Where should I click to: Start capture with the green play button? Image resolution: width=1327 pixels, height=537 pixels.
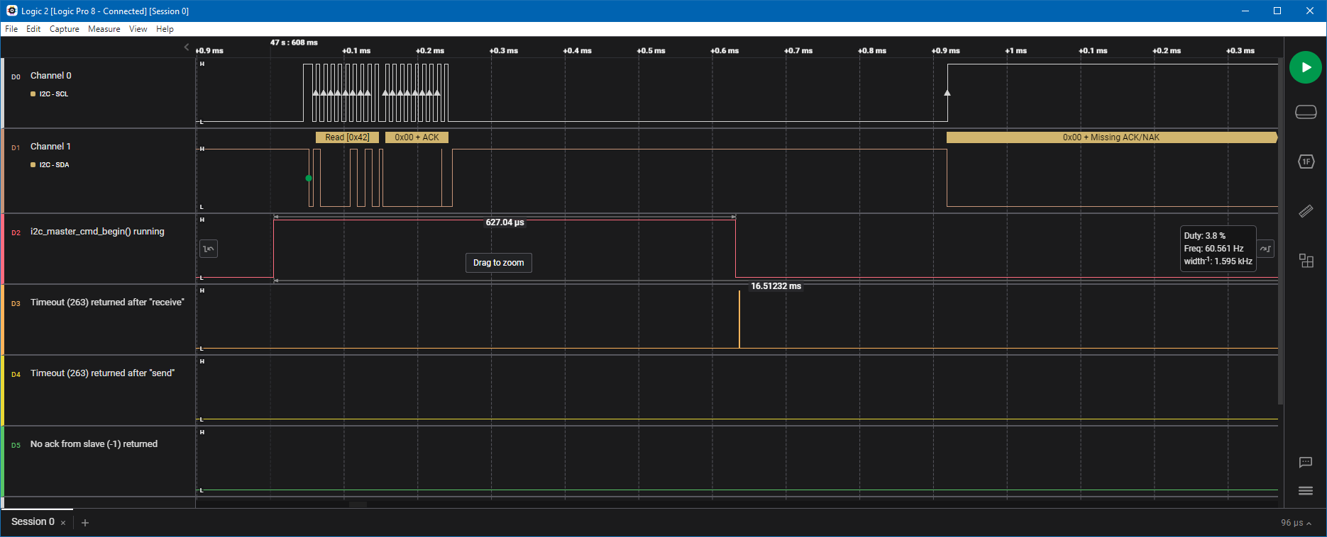point(1305,67)
